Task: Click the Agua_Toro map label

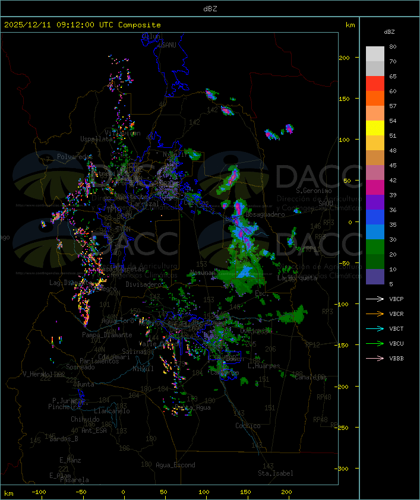Action: (118, 321)
